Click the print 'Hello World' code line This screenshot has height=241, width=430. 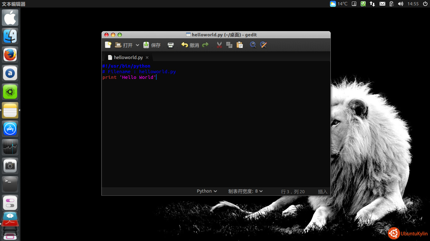click(129, 77)
